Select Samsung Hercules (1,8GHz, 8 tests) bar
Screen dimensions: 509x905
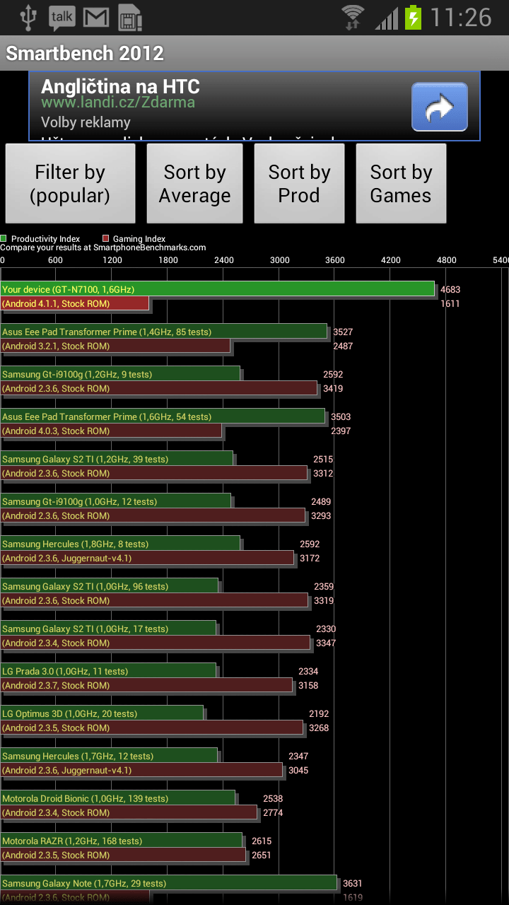coord(120,544)
